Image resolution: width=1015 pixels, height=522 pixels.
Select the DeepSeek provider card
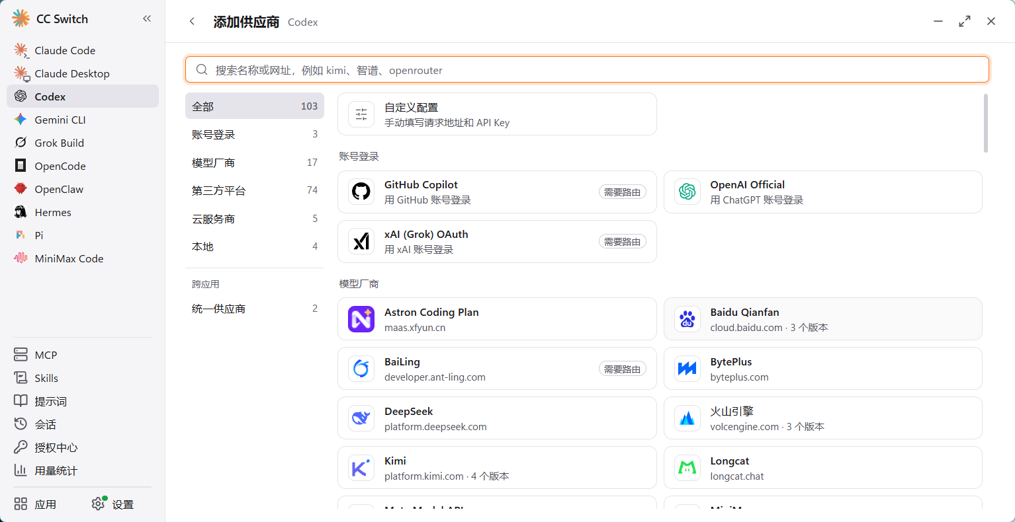coord(497,418)
